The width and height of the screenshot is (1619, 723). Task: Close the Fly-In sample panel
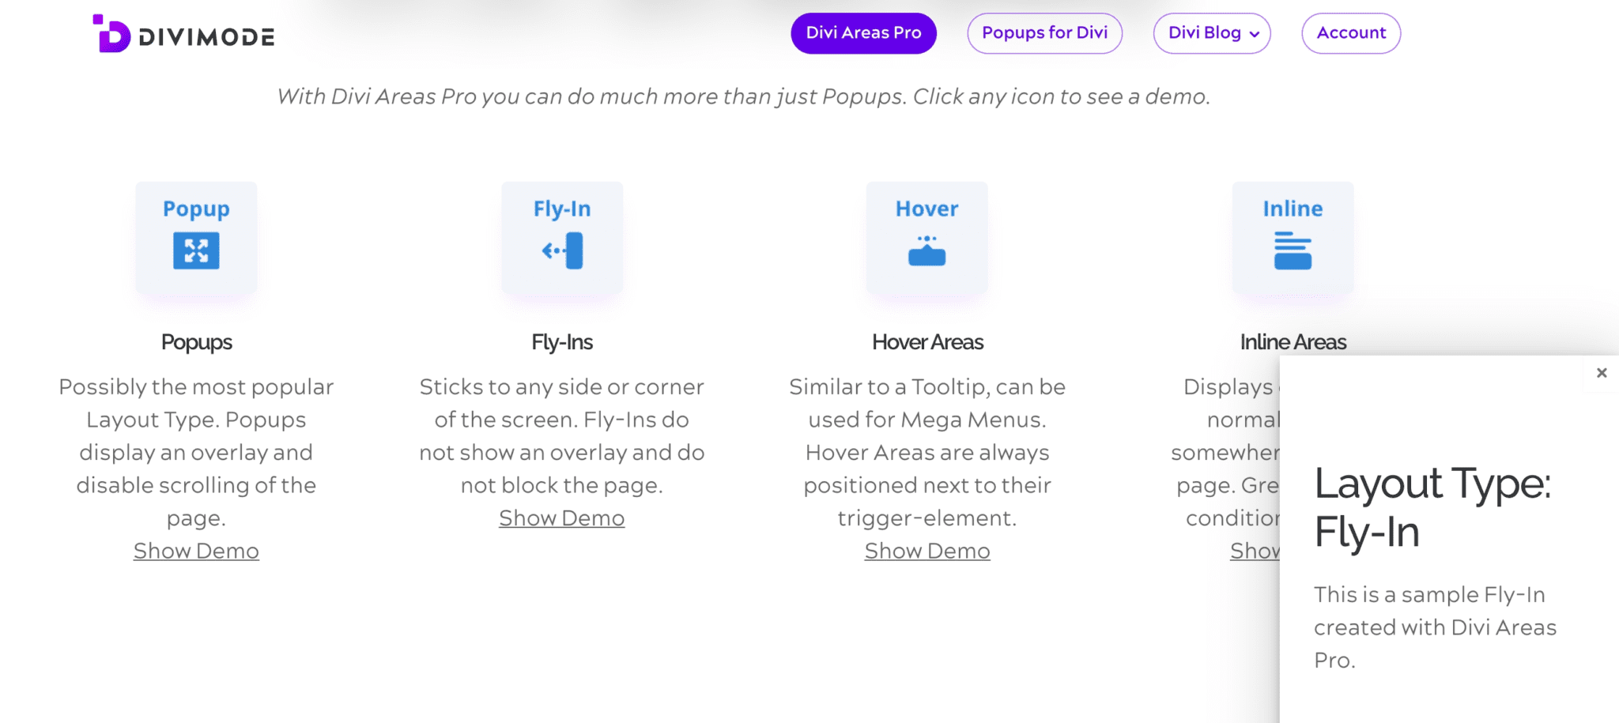point(1602,373)
